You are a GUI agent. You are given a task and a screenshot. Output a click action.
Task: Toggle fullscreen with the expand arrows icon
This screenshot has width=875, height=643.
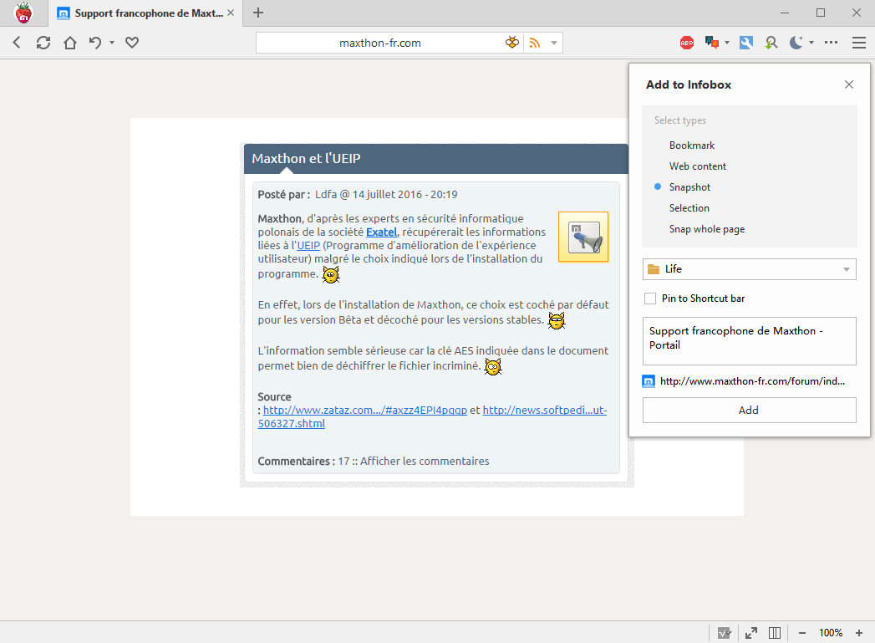tap(751, 633)
